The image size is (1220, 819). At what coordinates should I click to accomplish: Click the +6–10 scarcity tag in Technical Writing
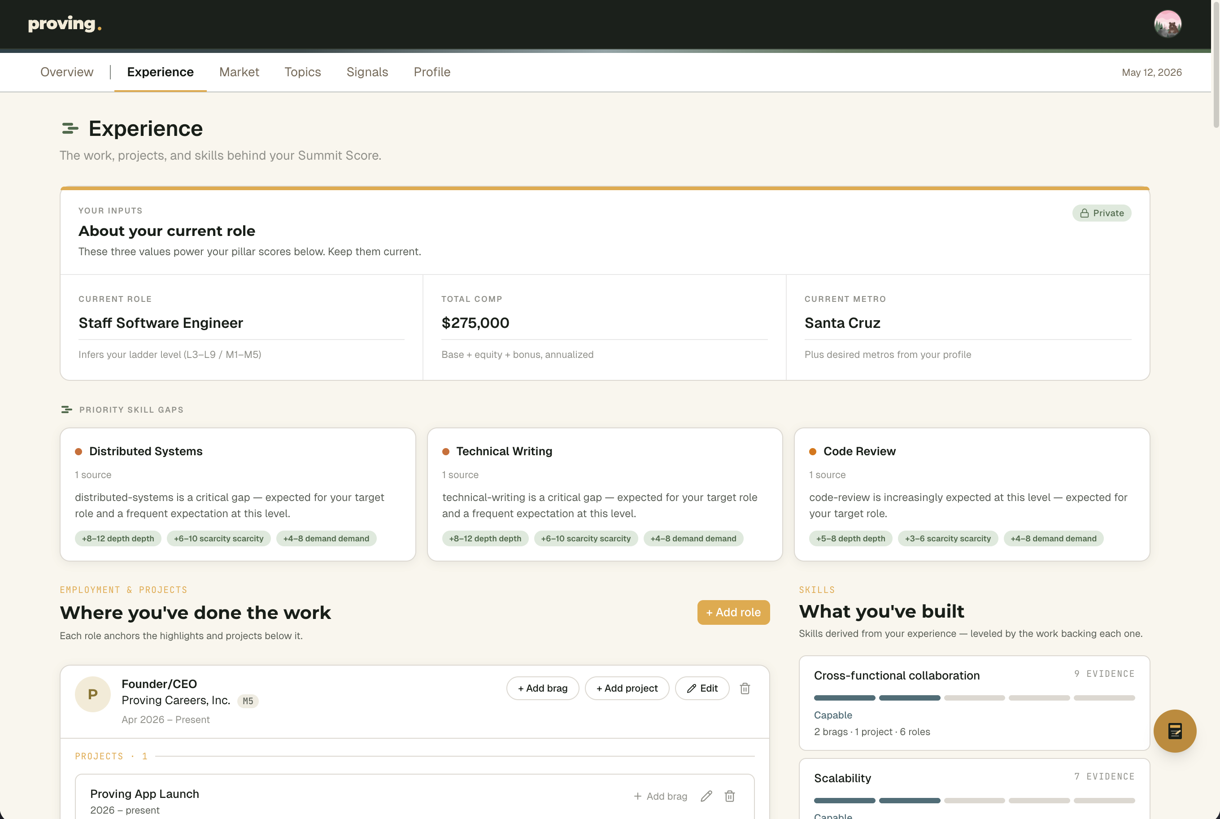pos(585,539)
